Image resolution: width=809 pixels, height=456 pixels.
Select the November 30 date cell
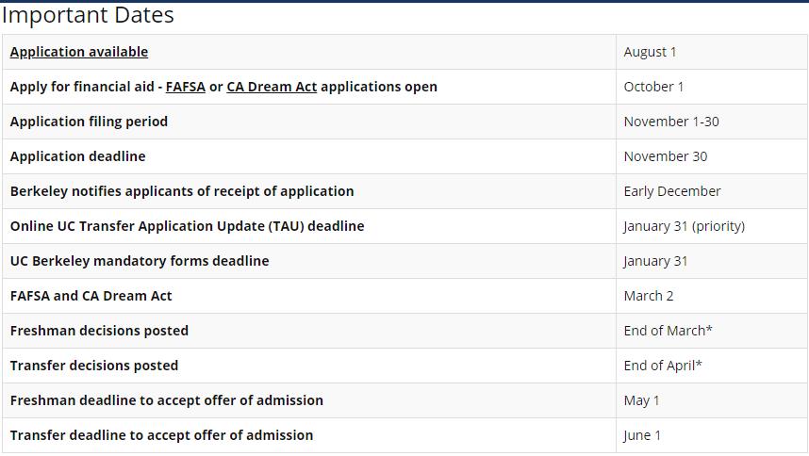[665, 156]
